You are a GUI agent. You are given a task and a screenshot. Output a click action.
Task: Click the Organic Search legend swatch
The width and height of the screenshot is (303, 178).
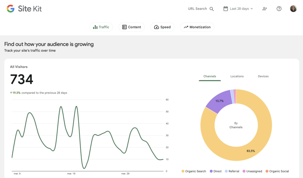click(183, 171)
